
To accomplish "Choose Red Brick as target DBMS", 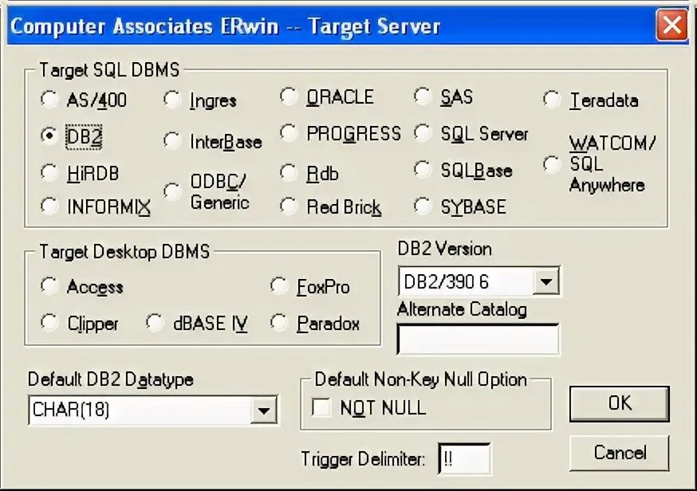I will point(289,206).
